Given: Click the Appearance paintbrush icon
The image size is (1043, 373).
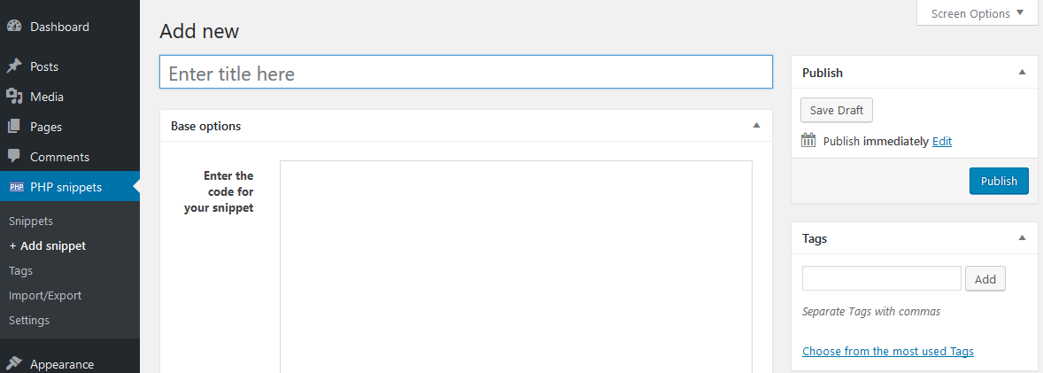Looking at the screenshot, I should tap(14, 364).
